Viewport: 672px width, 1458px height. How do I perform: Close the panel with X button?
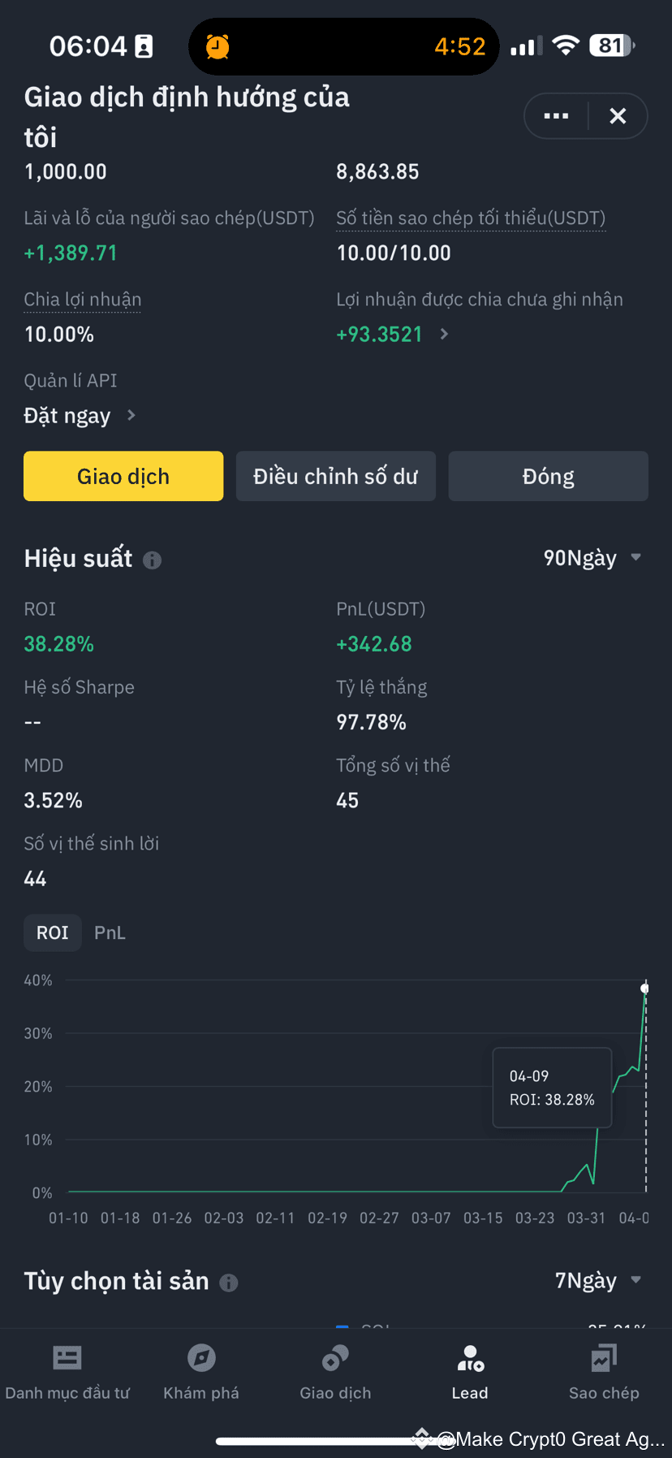pos(618,116)
